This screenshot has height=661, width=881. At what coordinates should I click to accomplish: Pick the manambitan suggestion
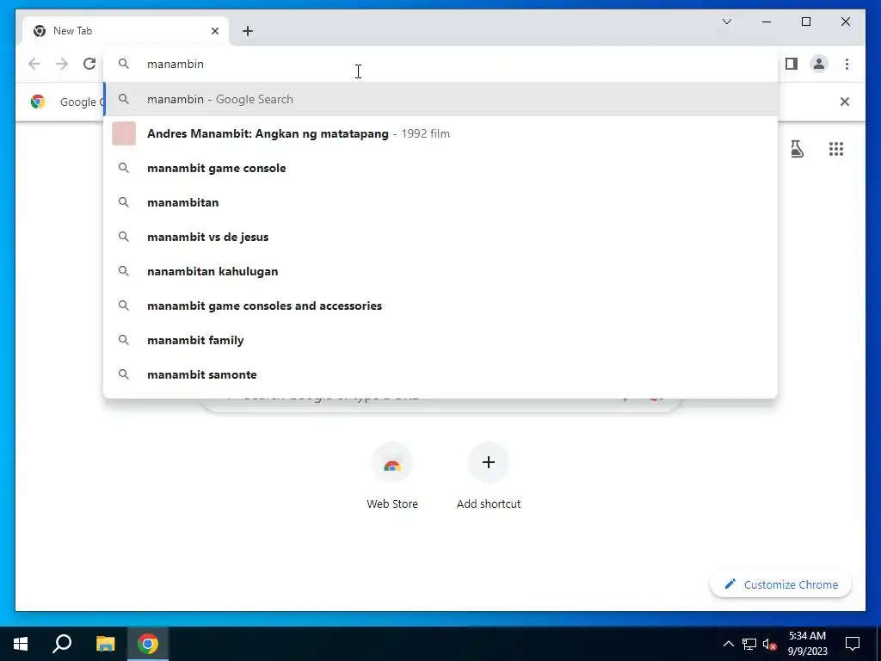pyautogui.click(x=441, y=202)
